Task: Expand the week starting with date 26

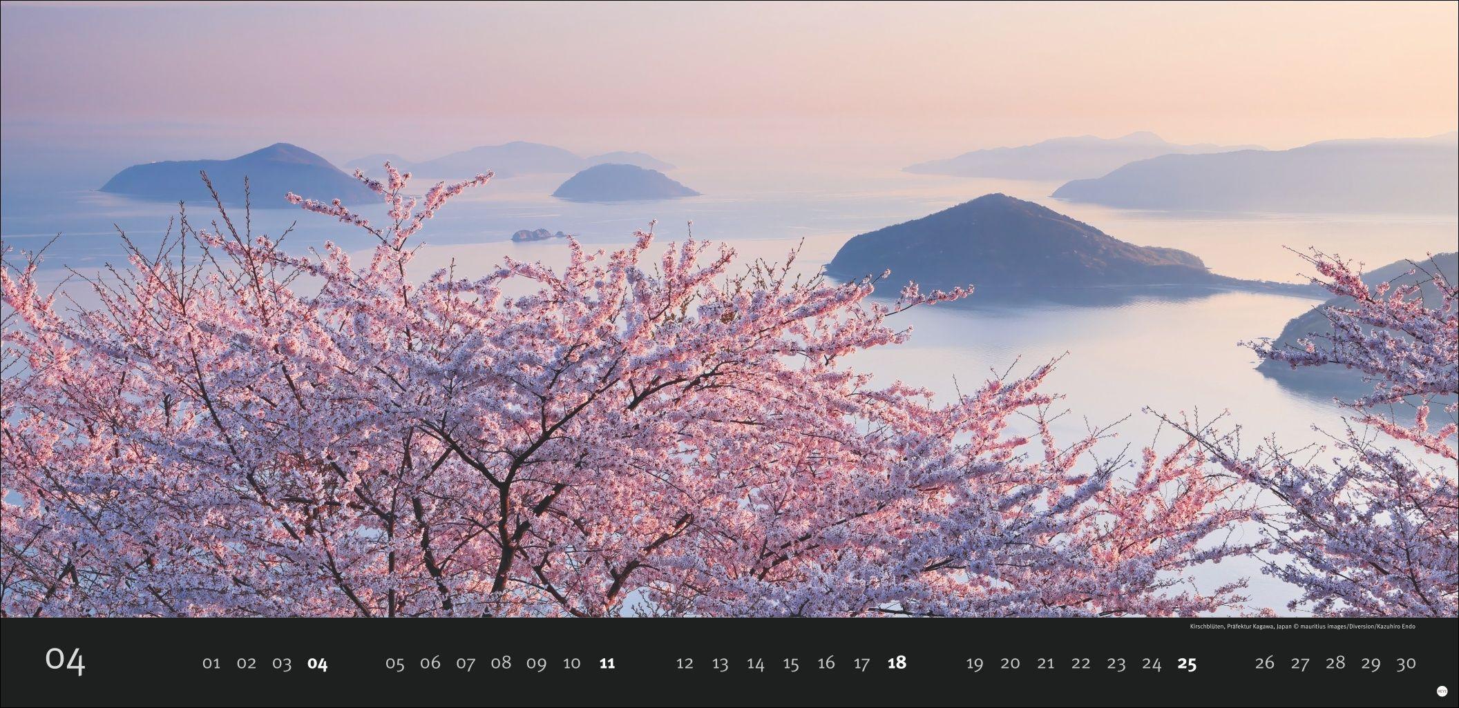Action: click(1264, 663)
